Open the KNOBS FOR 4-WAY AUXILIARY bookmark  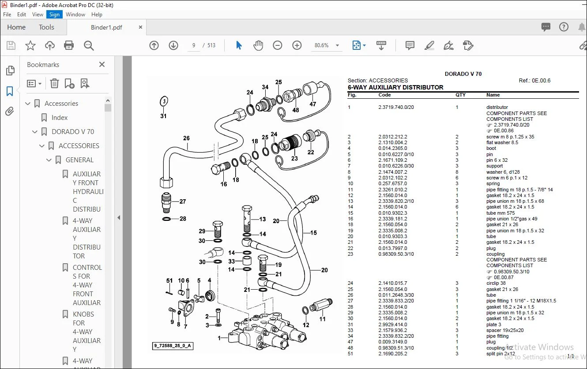tap(87, 332)
